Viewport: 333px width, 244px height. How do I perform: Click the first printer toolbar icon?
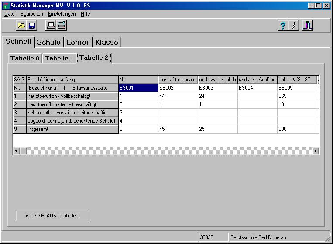tap(51, 26)
